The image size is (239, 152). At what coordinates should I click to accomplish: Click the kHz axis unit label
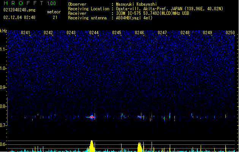click(x=3, y=31)
